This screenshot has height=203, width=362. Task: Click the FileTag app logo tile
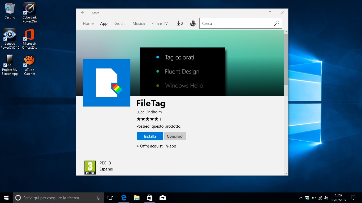107,83
